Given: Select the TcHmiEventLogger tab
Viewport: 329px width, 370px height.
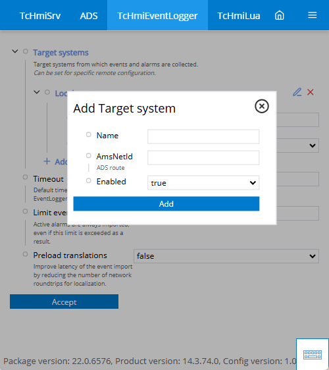Looking at the screenshot, I should pos(157,15).
